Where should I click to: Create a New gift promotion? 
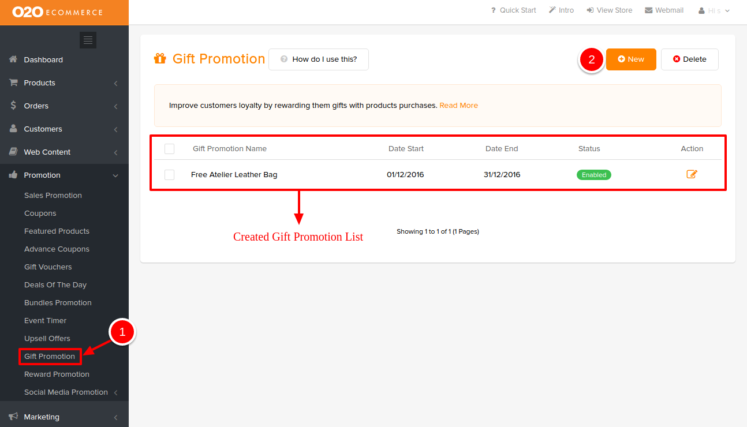[631, 59]
